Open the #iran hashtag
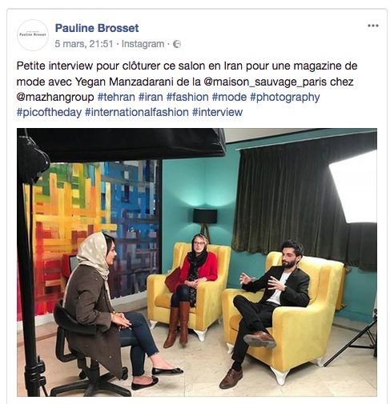The image size is (390, 404). point(151,97)
